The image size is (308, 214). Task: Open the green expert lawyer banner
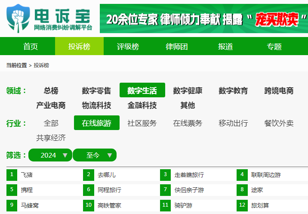tap(204, 19)
